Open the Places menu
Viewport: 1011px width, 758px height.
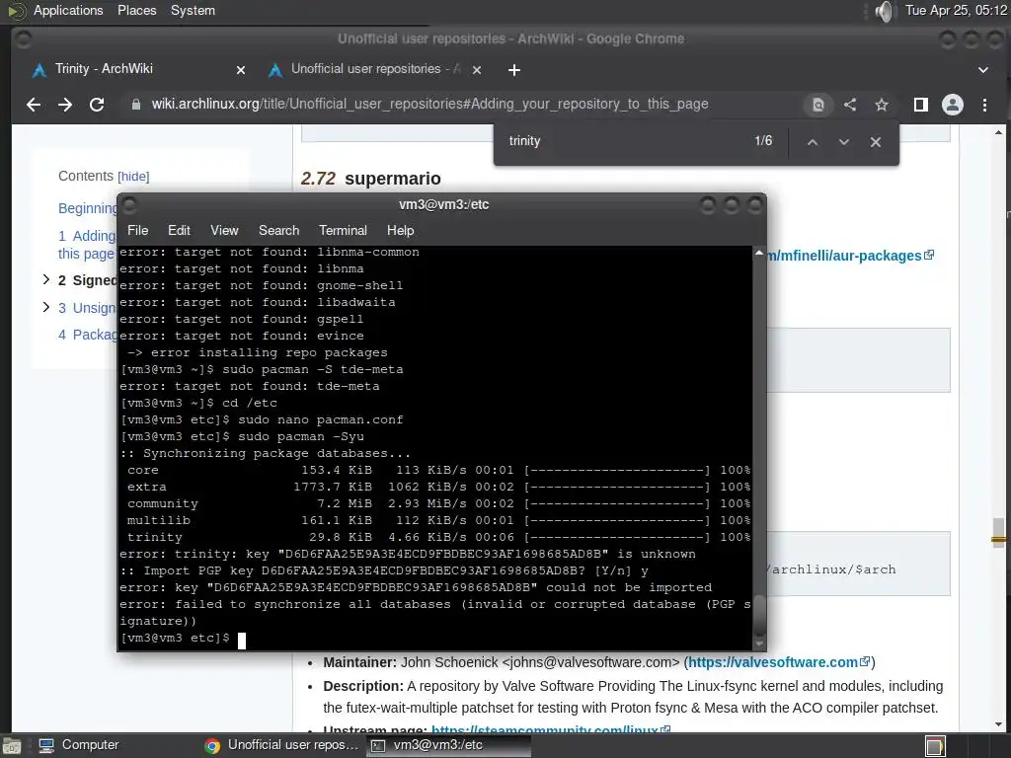(x=136, y=10)
